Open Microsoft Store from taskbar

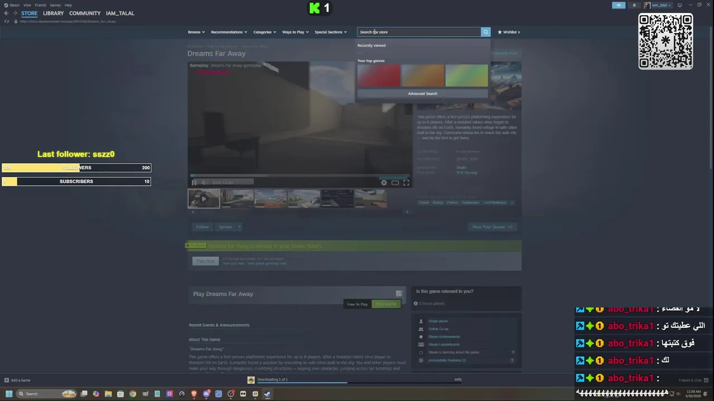120,394
